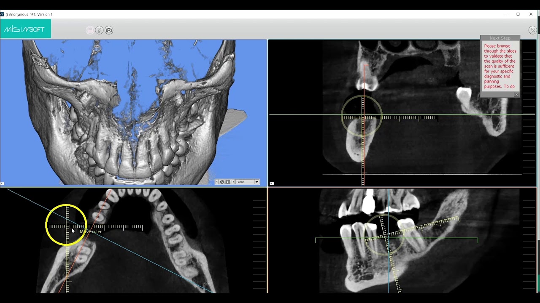This screenshot has width=540, height=303.
Task: Click the round close icon below title bar
Action: (x=532, y=30)
